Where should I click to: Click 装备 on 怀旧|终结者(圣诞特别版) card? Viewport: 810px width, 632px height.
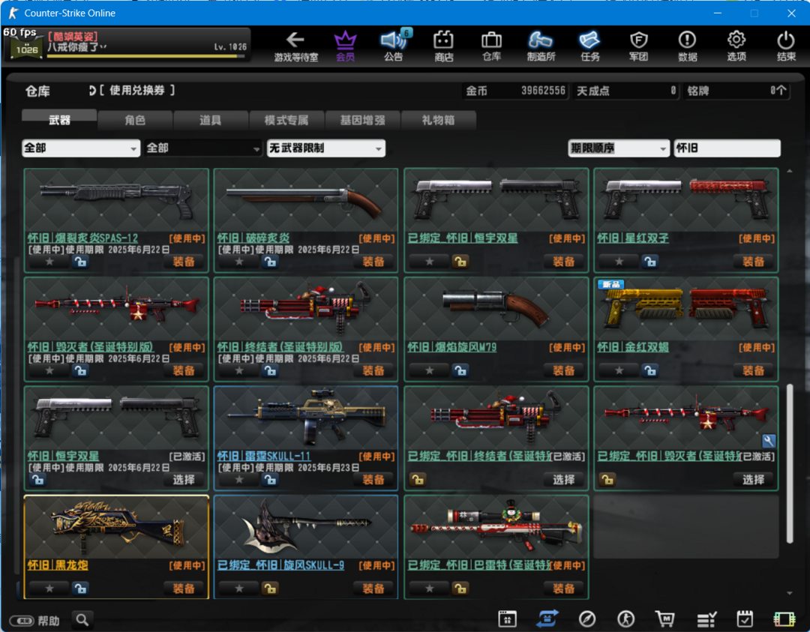pos(373,371)
